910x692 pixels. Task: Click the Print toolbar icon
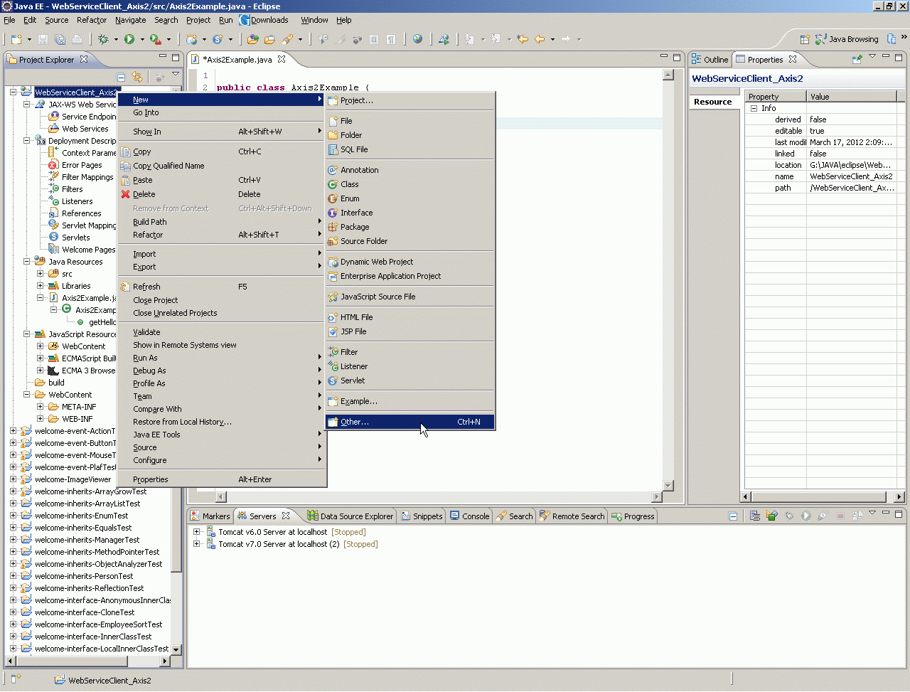tap(77, 39)
